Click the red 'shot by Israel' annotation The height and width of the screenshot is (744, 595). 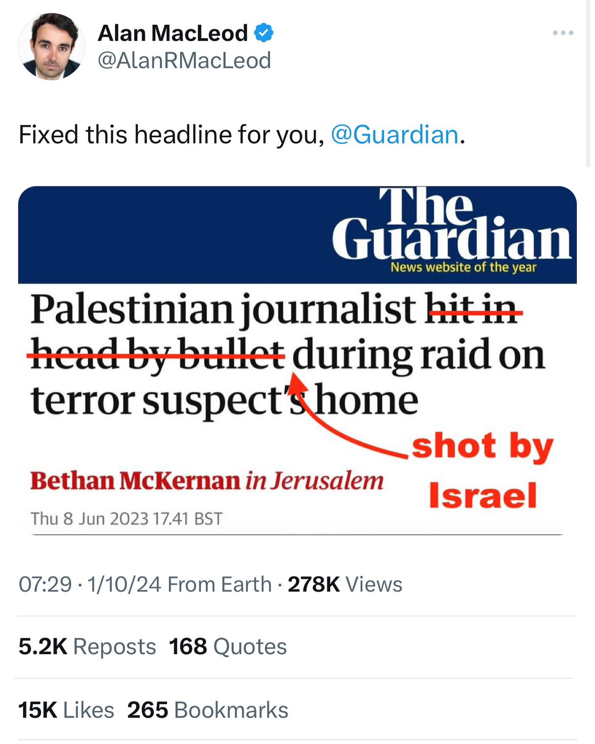point(483,470)
